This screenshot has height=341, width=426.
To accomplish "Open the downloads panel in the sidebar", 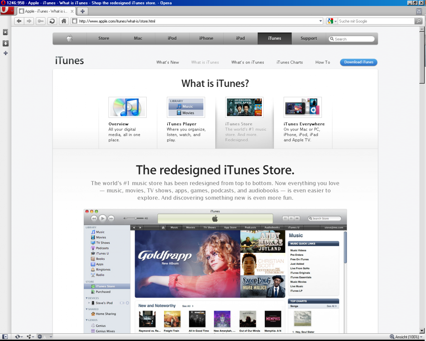I will 5,43.
